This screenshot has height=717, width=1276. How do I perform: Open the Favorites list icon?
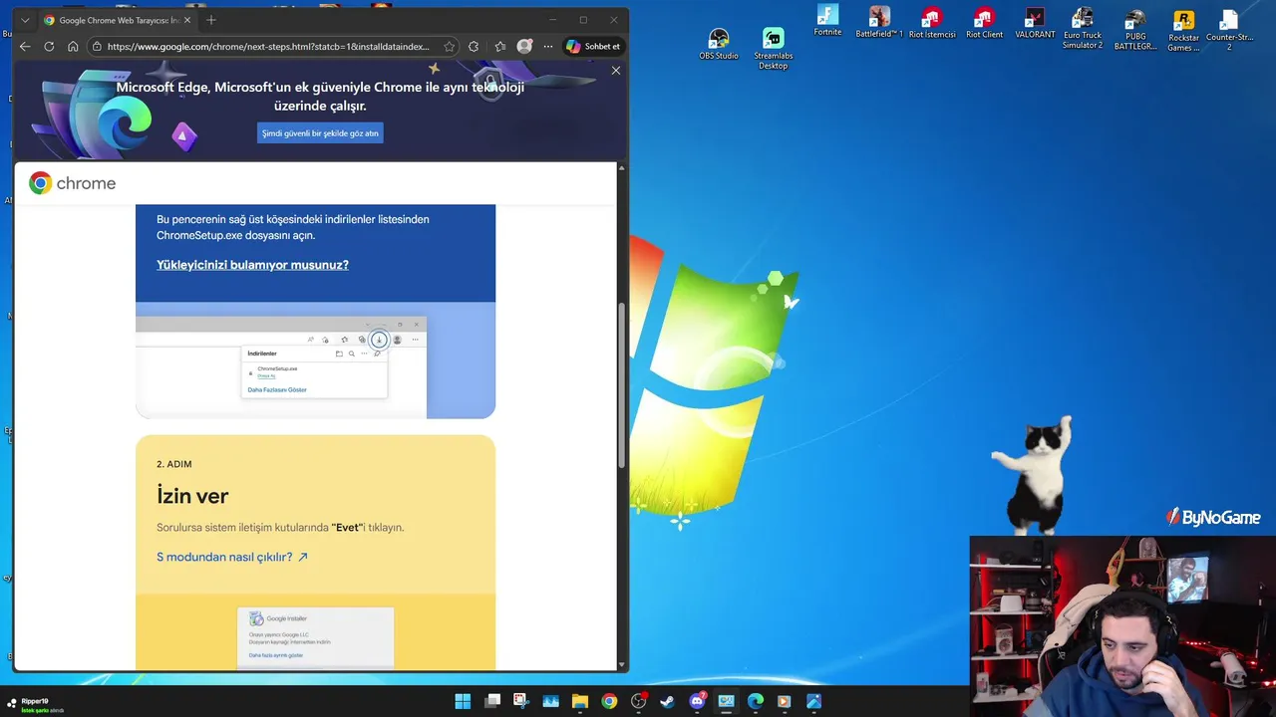point(499,46)
